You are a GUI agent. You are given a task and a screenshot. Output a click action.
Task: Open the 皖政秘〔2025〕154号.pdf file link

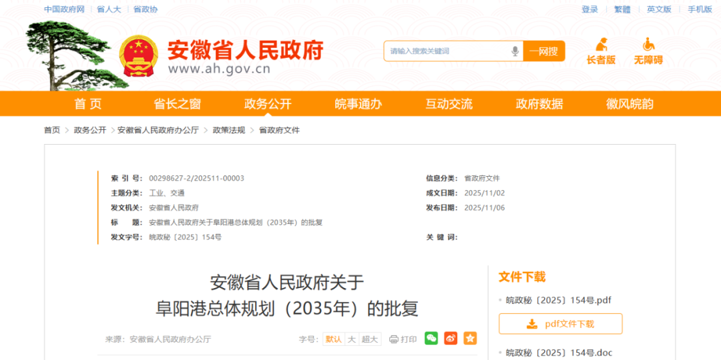click(559, 300)
